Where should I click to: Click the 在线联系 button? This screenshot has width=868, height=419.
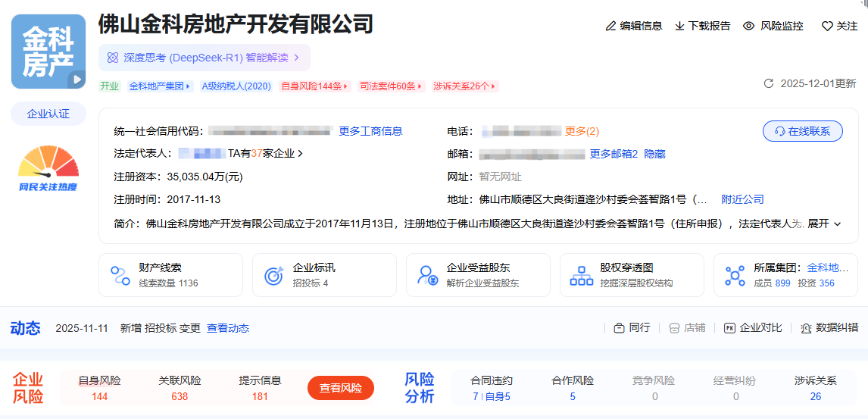click(803, 131)
